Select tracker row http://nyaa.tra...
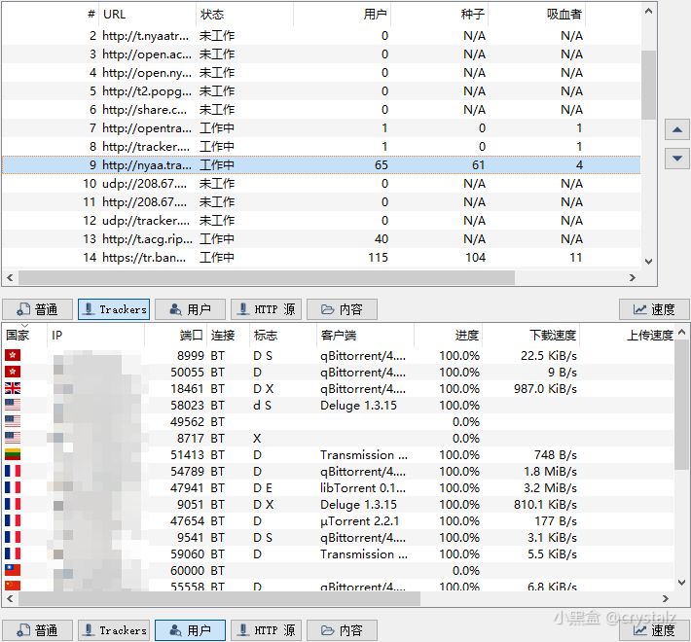Image resolution: width=691 pixels, height=642 pixels. click(321, 165)
